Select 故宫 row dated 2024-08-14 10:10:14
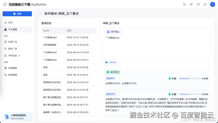This screenshot has height=123, width=218. click(x=69, y=75)
